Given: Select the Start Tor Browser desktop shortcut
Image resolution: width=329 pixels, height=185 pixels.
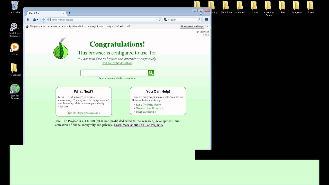Looking at the screenshot, I should 15,92.
